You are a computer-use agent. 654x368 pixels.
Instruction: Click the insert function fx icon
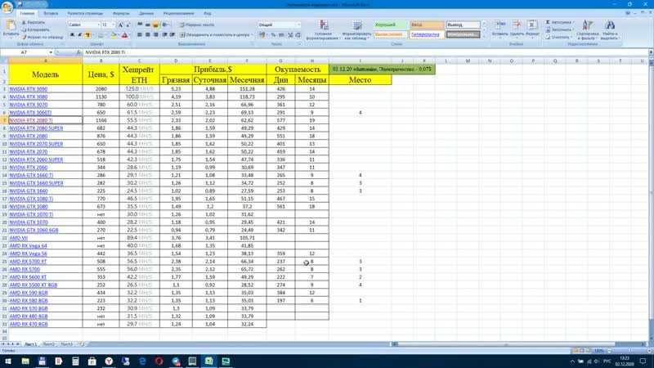78,52
